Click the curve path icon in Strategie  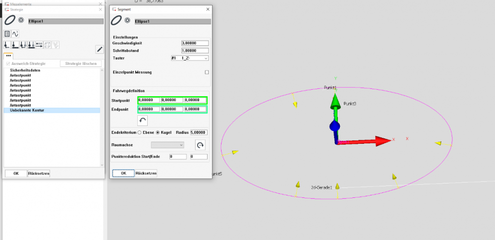15,34
